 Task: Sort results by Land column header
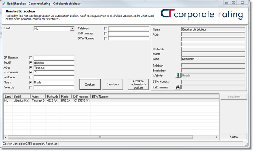(8, 97)
